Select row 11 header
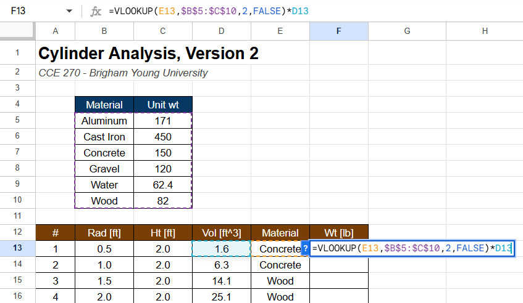 click(x=17, y=216)
